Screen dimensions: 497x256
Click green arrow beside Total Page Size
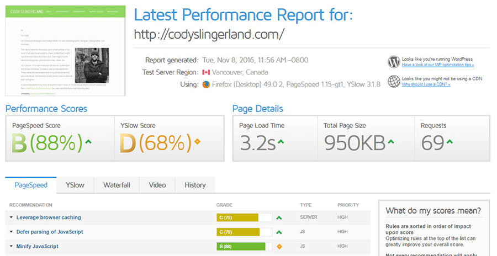[x=391, y=142]
